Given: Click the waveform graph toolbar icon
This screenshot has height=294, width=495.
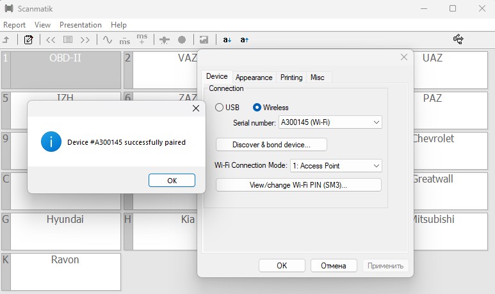Looking at the screenshot, I should (108, 40).
